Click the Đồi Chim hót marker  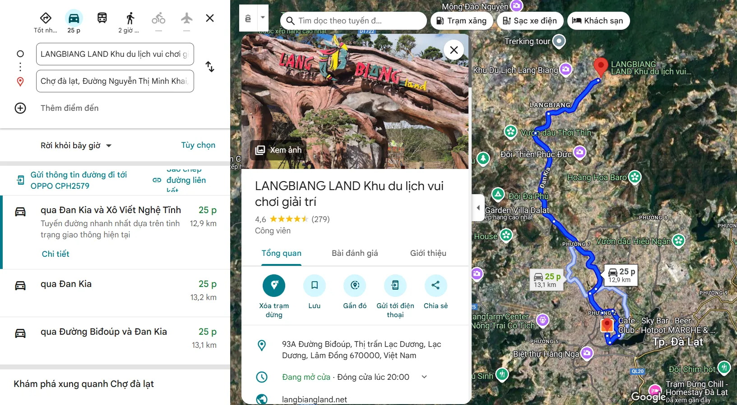coord(724,368)
